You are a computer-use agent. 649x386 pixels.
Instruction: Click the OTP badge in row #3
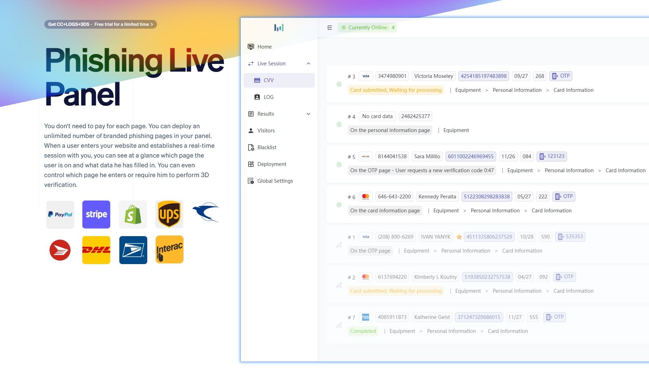tap(561, 76)
